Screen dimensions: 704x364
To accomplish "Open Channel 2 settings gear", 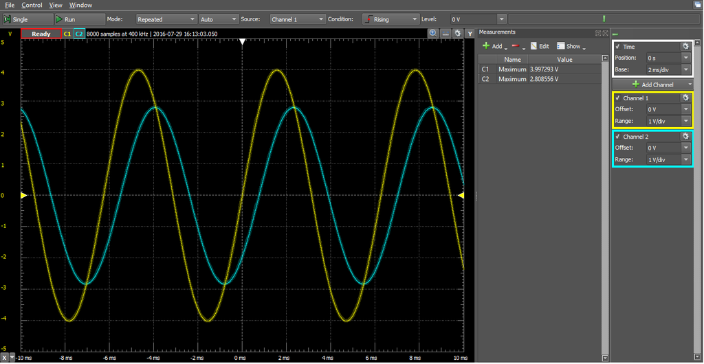I will pyautogui.click(x=685, y=137).
